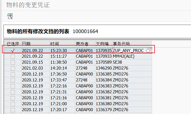Click the time 14:20:14
Image resolution: width=191 pixels, height=114 pixels.
click(59, 68)
